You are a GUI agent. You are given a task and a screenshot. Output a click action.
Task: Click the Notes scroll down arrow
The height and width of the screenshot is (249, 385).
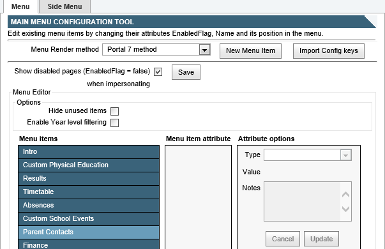click(x=345, y=209)
